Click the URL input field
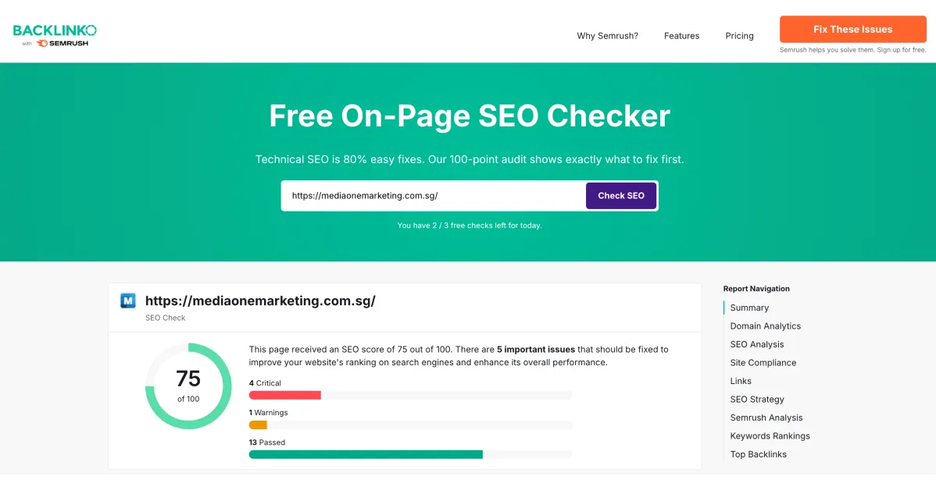 430,195
